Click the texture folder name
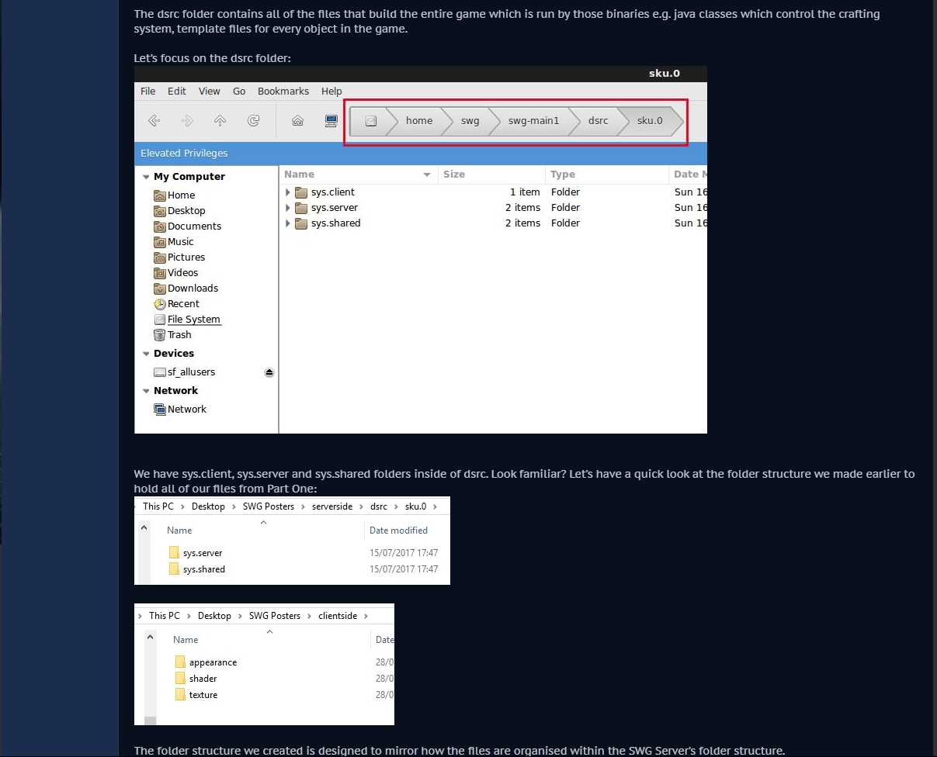Viewport: 937px width, 757px height. pyautogui.click(x=203, y=695)
